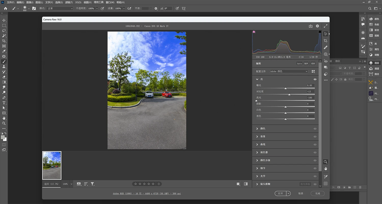Screen dimensions: 382x204
Task: Toggle visibility of the 曲线 panel edits
Action: pyautogui.click(x=315, y=144)
